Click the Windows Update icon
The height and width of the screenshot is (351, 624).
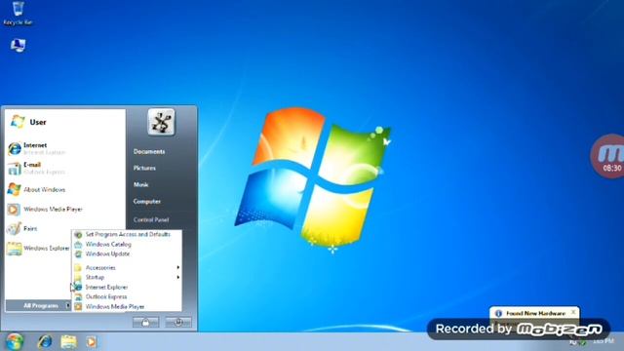tap(78, 253)
